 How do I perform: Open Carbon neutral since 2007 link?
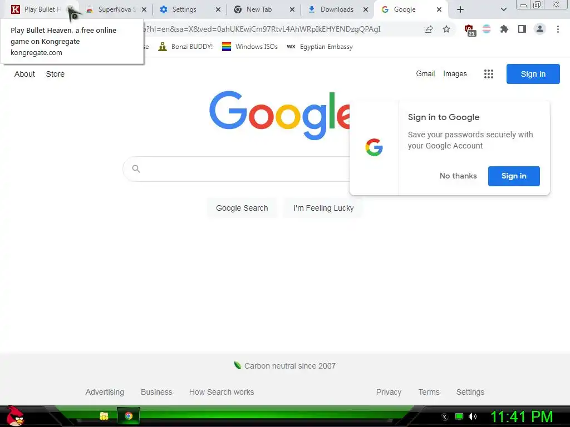tap(289, 366)
